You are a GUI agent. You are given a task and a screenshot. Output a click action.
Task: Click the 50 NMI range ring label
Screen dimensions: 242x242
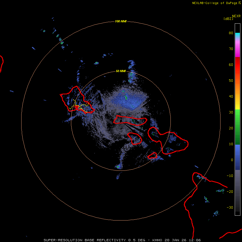point(121,71)
